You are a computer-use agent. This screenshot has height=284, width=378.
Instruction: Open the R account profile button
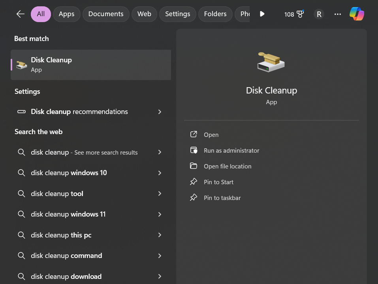(x=319, y=14)
